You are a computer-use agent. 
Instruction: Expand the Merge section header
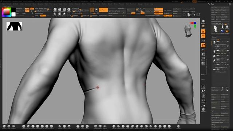pyautogui.click(x=213, y=125)
